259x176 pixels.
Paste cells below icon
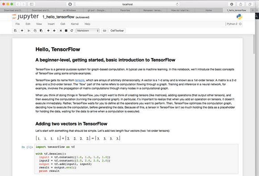[x=41, y=30]
